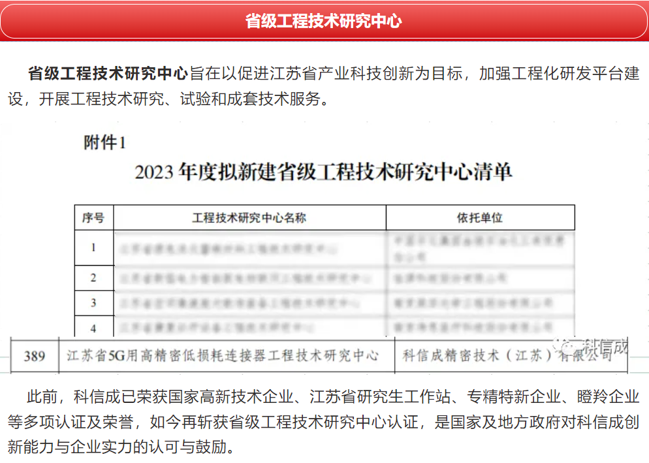Screen dimensions: 649x463
Task: Select the 工程技术研究中心名称 column header
Action: click(x=249, y=217)
